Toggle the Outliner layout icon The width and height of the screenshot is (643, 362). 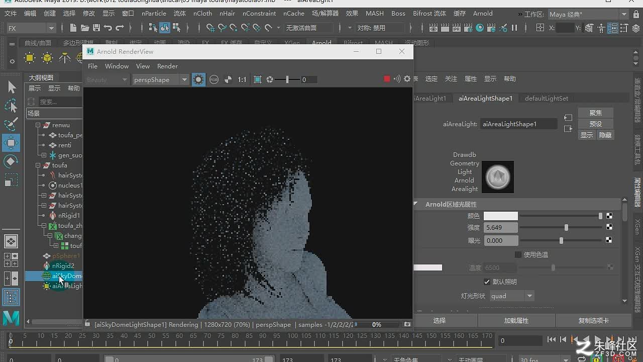(x=11, y=297)
